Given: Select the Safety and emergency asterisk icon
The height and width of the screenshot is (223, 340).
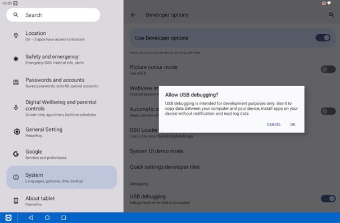Looking at the screenshot, I should tap(16, 59).
